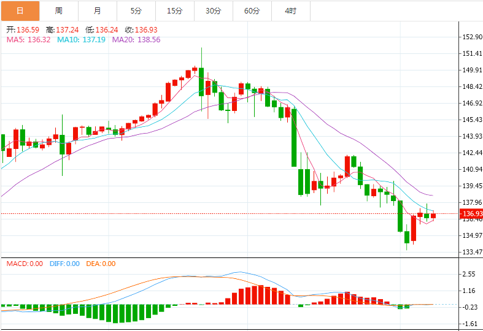Click the -1.61 MACD axis label

[x=469, y=324]
